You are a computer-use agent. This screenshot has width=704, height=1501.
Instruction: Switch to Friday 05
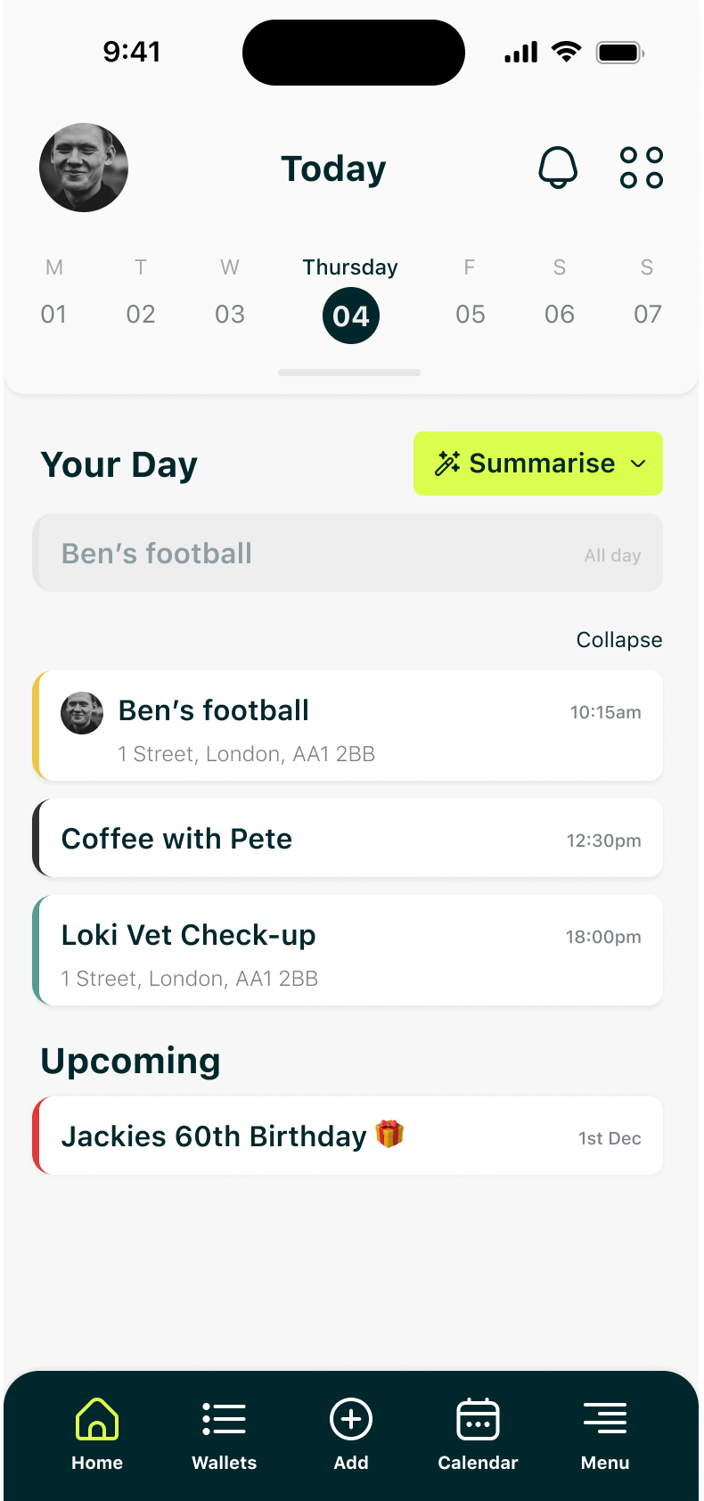click(x=470, y=314)
